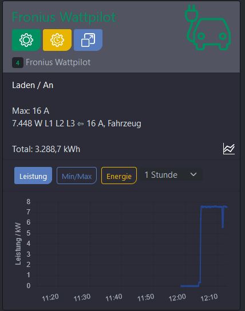The height and width of the screenshot is (311, 245).
Task: Click the Fronius Wattpilot green title
Action: (64, 18)
